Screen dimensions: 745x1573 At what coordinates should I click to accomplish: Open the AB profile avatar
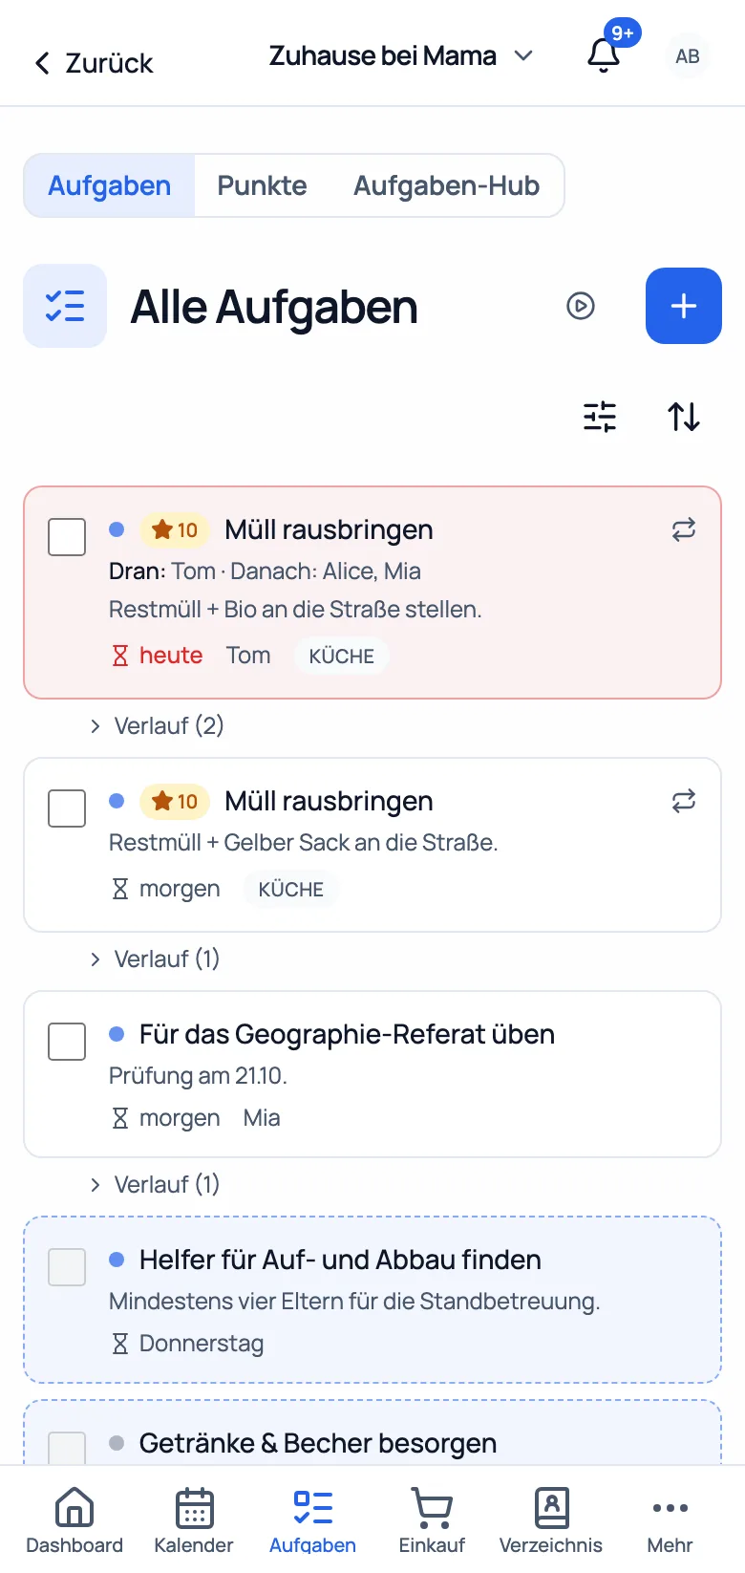click(x=688, y=56)
